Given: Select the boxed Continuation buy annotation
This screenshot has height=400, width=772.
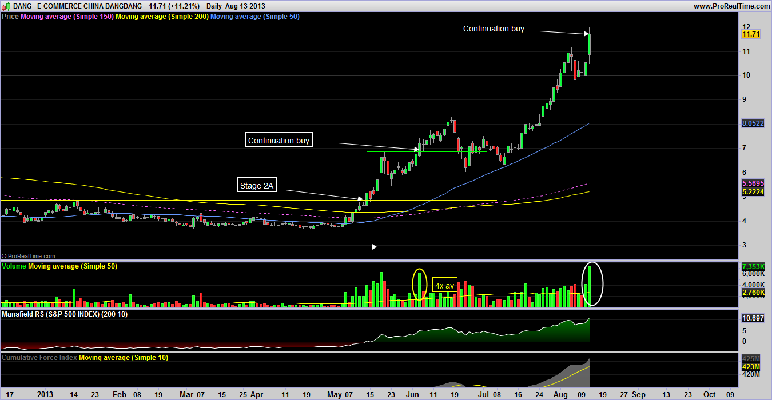Looking at the screenshot, I should pos(278,140).
